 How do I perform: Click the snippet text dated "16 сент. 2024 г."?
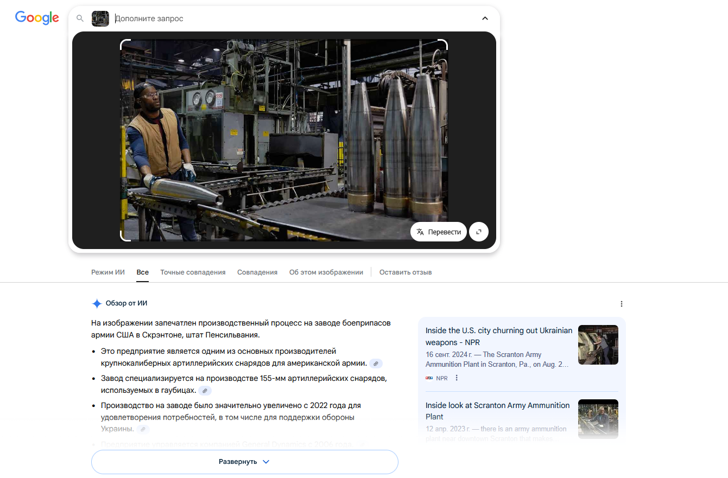point(497,359)
